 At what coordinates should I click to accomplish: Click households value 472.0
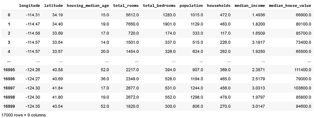(226, 15)
